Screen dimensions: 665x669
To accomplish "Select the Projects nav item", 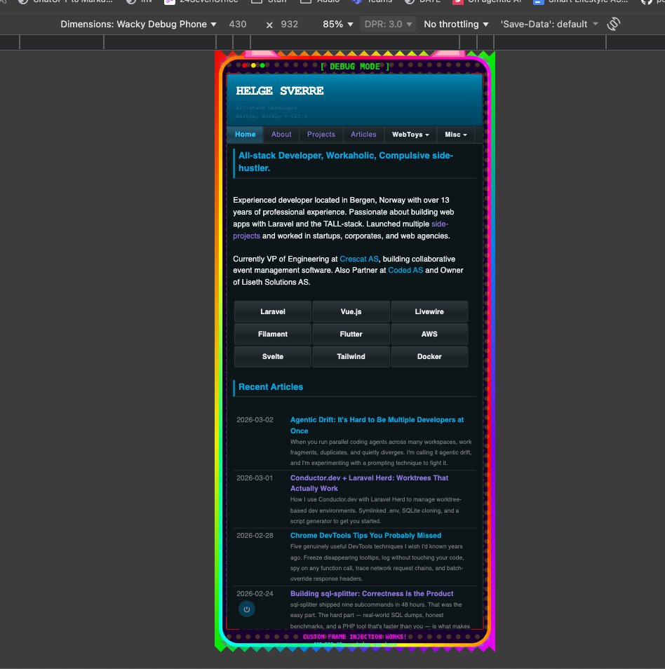I will [321, 134].
